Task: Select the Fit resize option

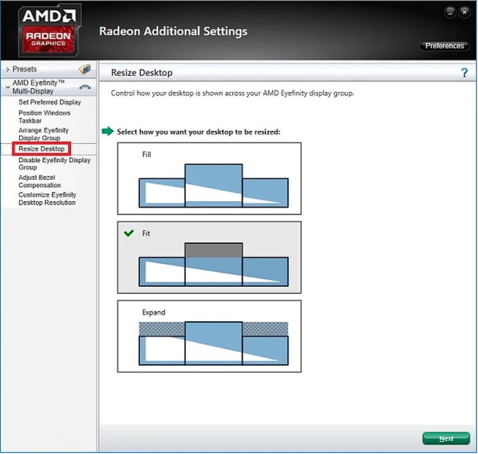Action: pyautogui.click(x=209, y=258)
